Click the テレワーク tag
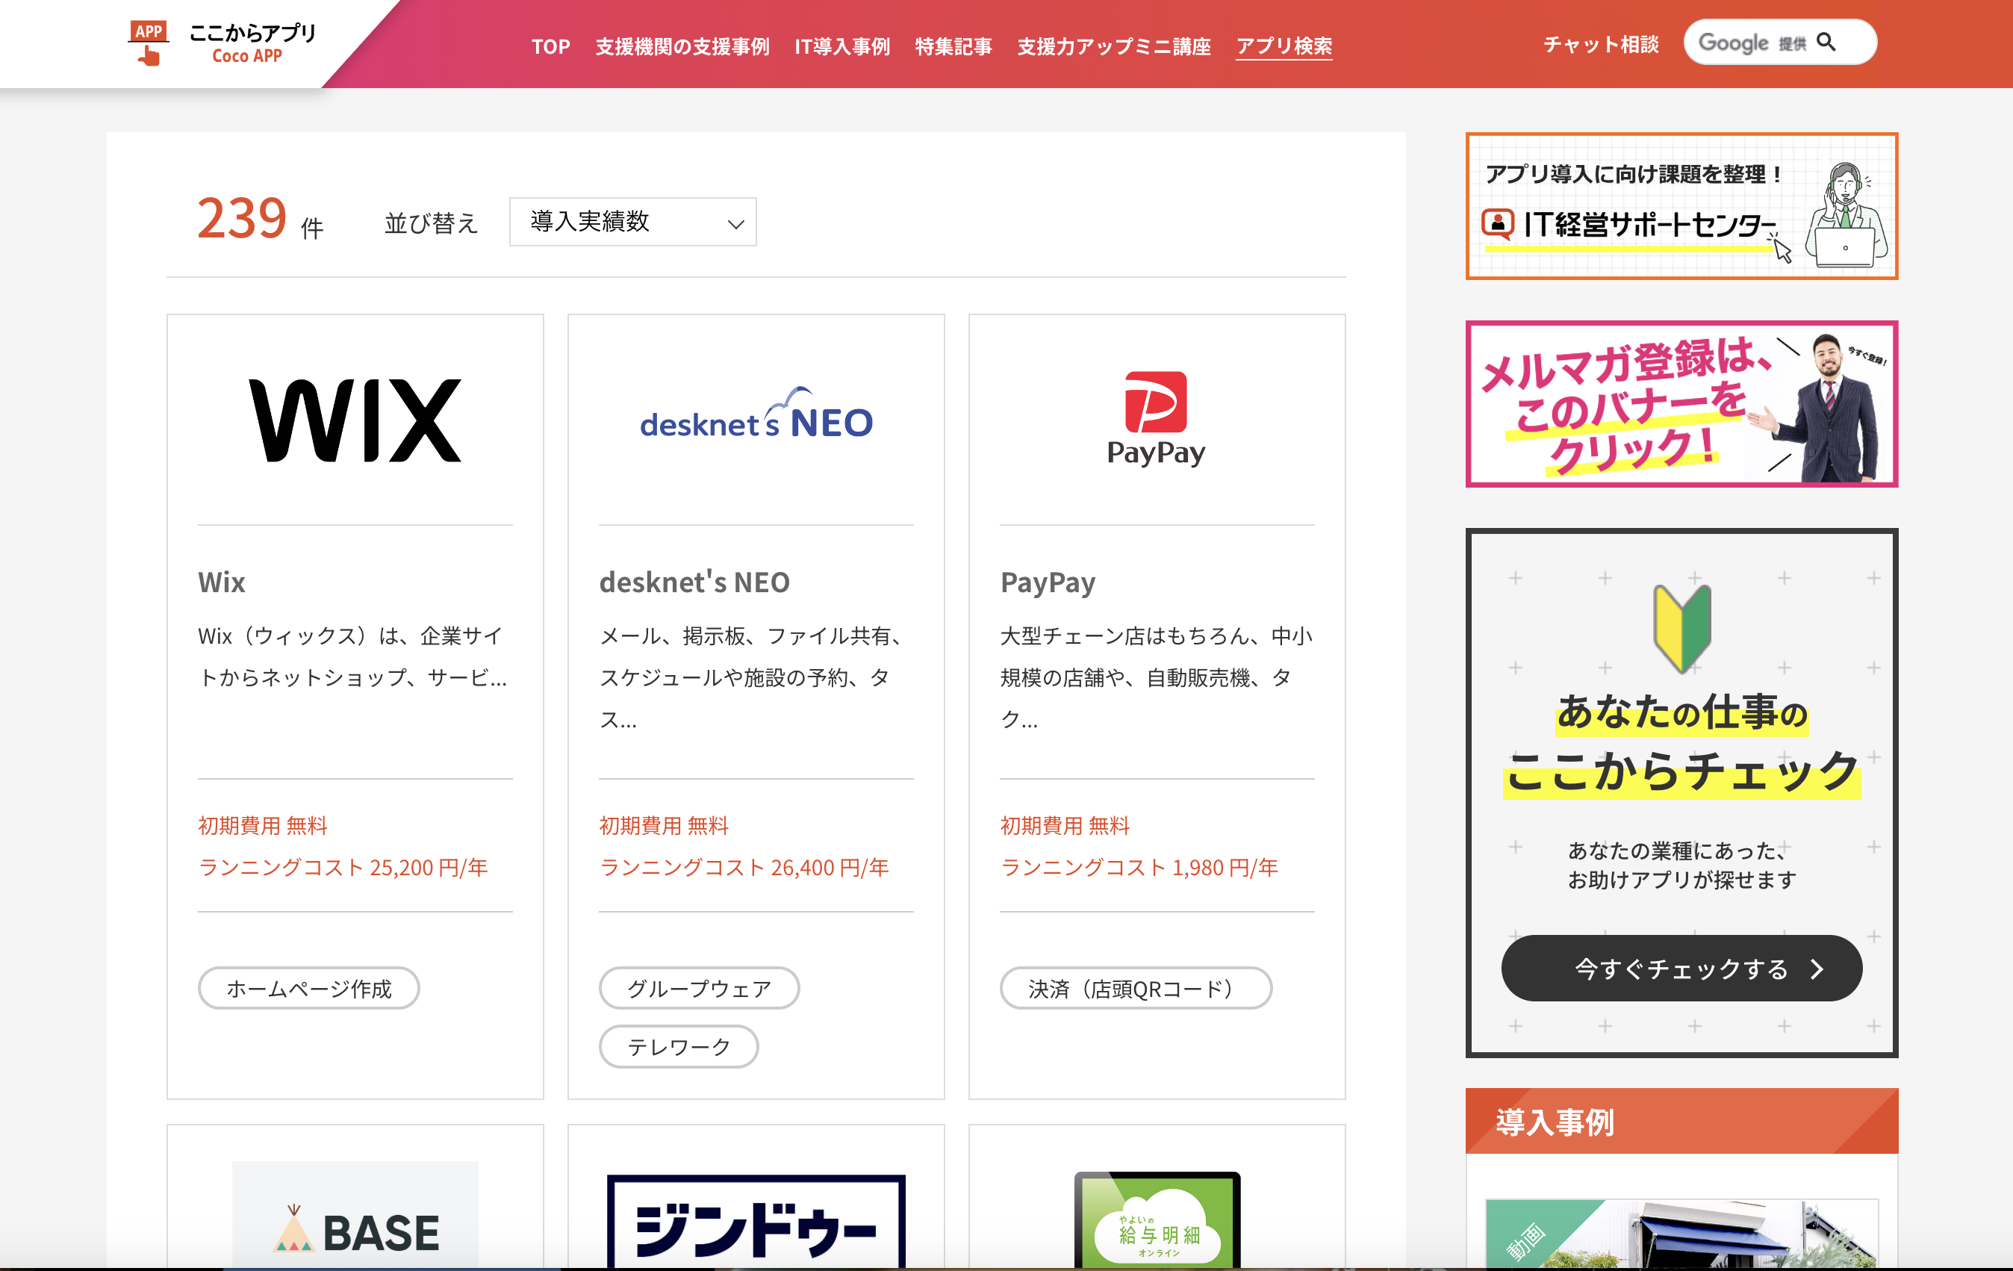Image resolution: width=2013 pixels, height=1271 pixels. (x=679, y=1047)
